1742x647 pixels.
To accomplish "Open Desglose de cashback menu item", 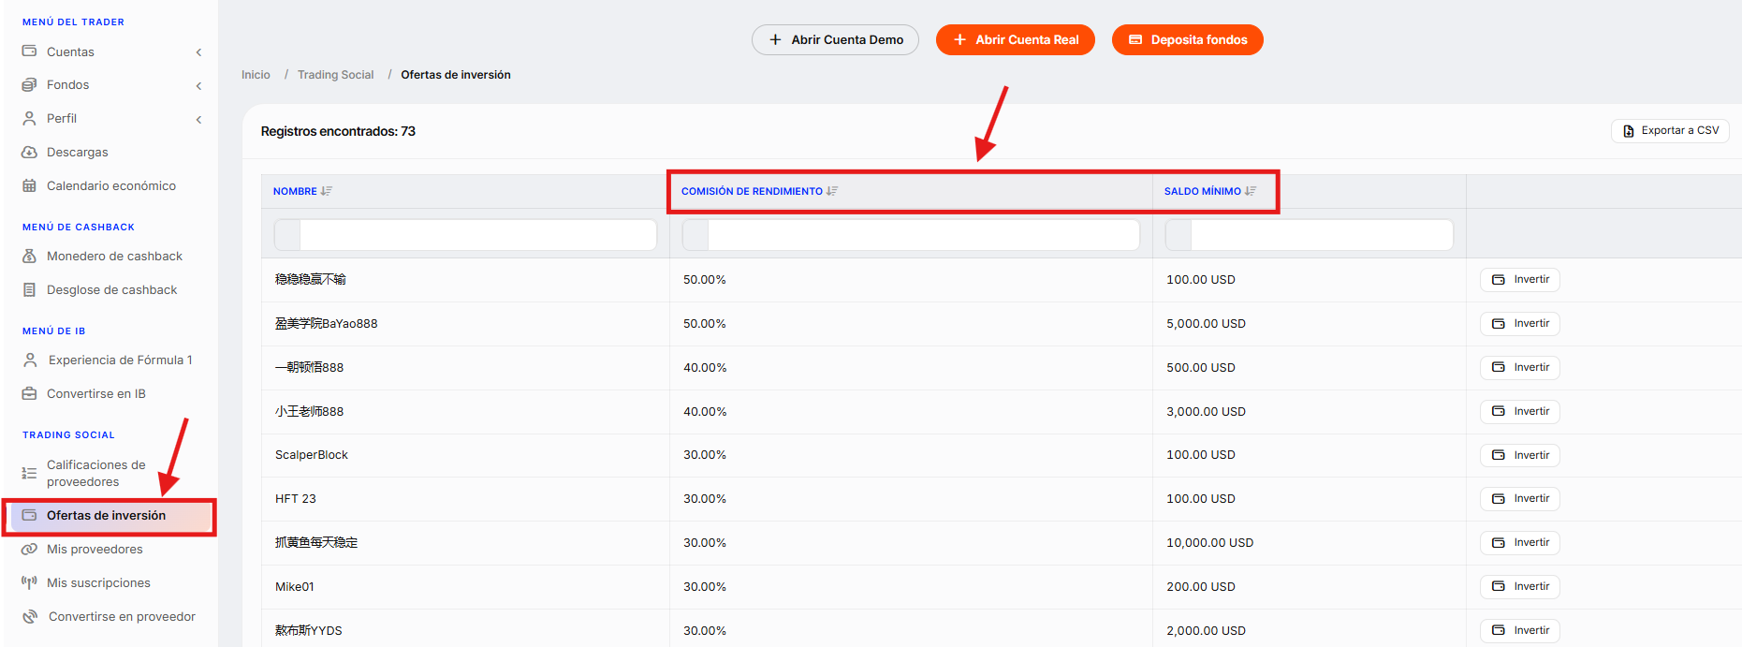I will (110, 289).
